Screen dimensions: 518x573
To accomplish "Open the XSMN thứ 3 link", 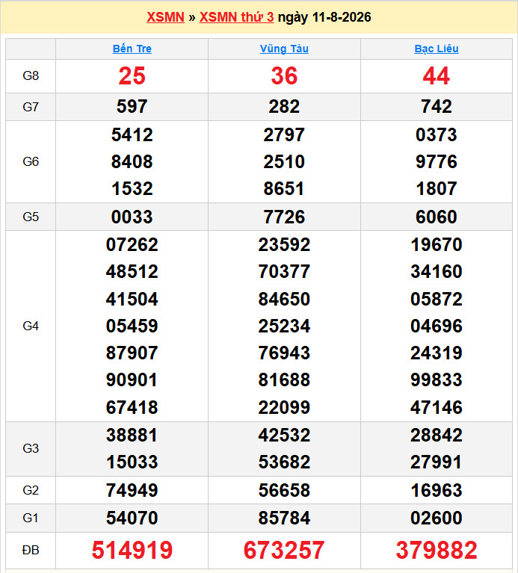I will pyautogui.click(x=236, y=17).
